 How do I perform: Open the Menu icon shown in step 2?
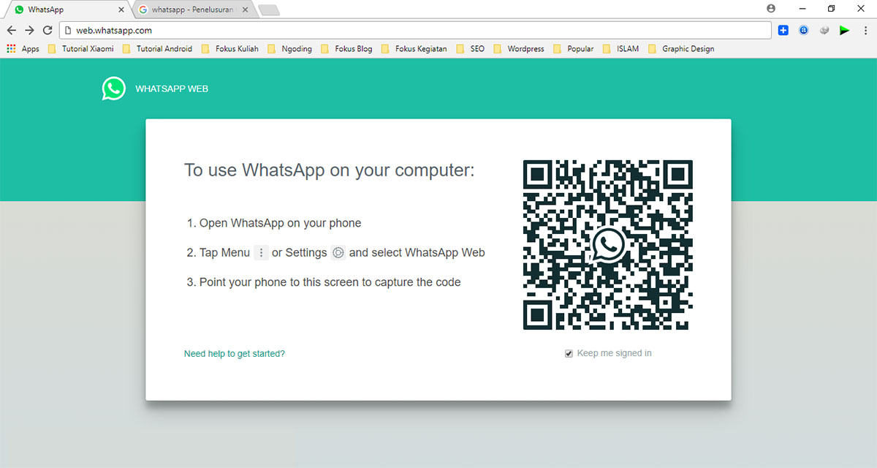tap(261, 252)
